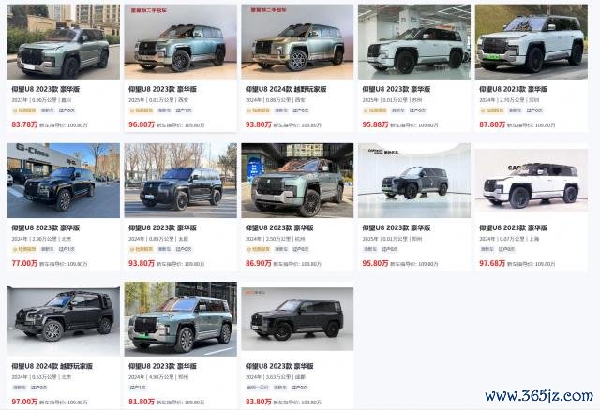Click the 检测报告 badge on the 96.80万 listing
Image resolution: width=600 pixels, height=410 pixels.
tap(142, 110)
